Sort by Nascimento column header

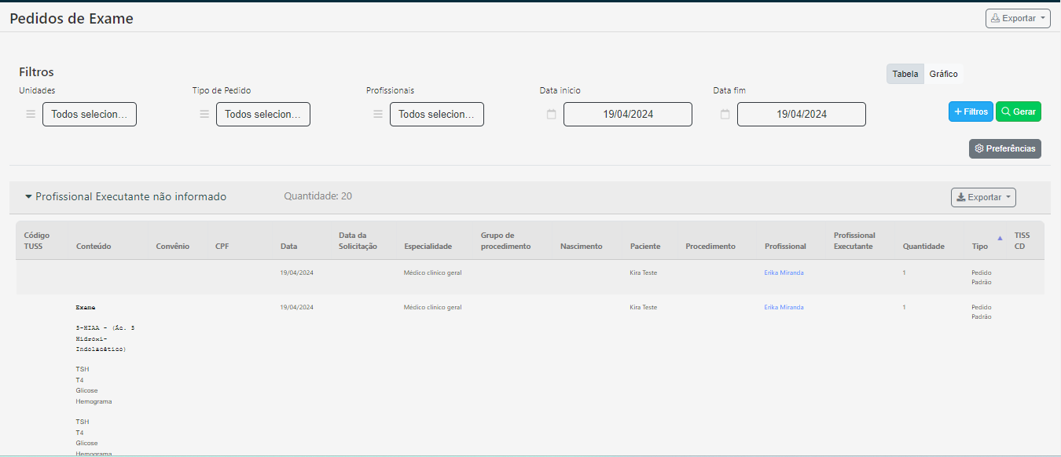pos(581,247)
